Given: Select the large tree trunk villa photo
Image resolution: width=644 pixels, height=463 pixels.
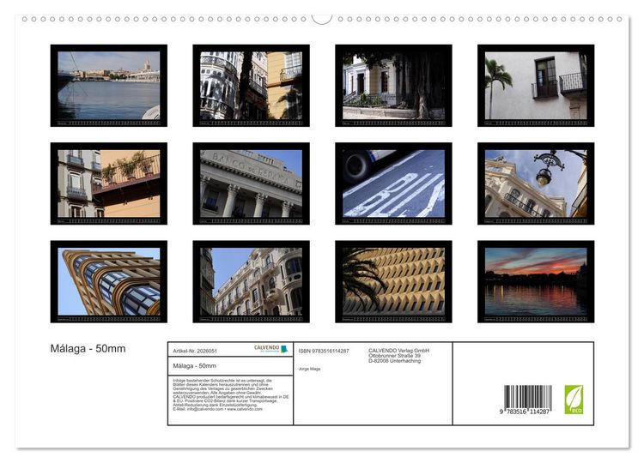Looking at the screenshot, I should (393, 86).
